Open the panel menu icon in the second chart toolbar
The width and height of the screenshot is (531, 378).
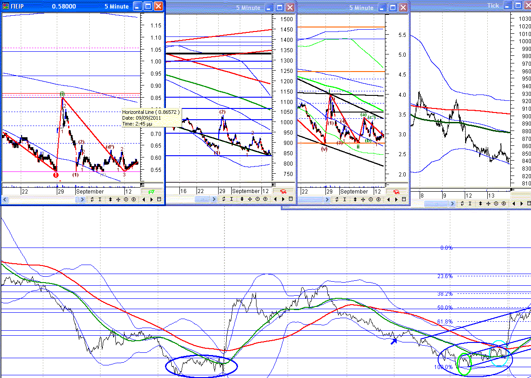291,199
